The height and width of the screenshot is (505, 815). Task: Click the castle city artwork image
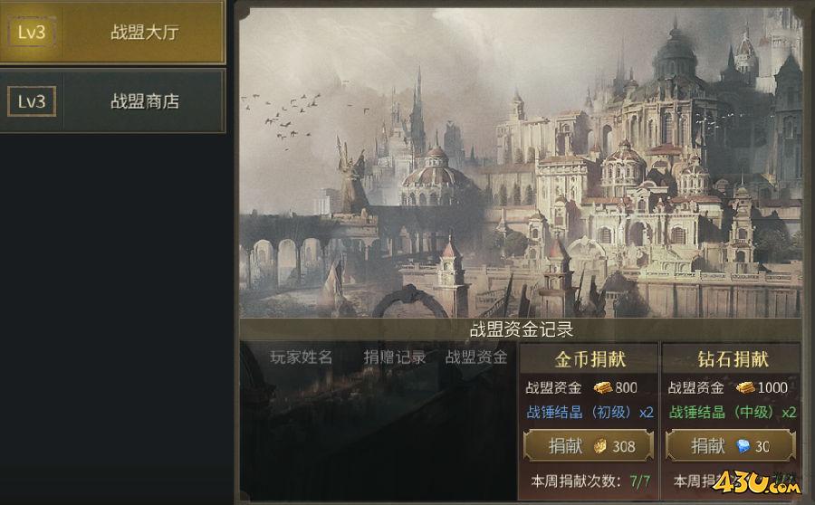tap(521, 162)
